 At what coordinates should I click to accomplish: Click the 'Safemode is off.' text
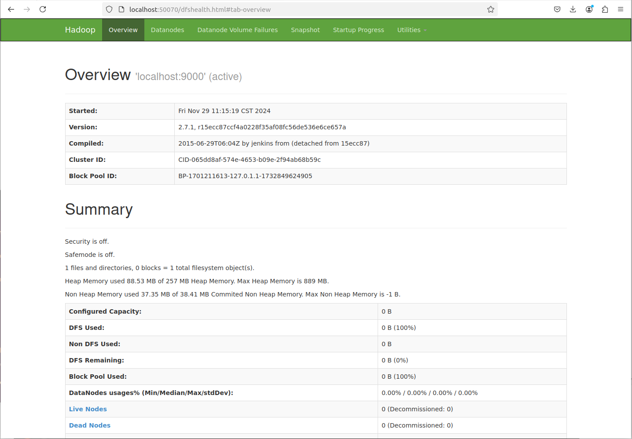90,255
